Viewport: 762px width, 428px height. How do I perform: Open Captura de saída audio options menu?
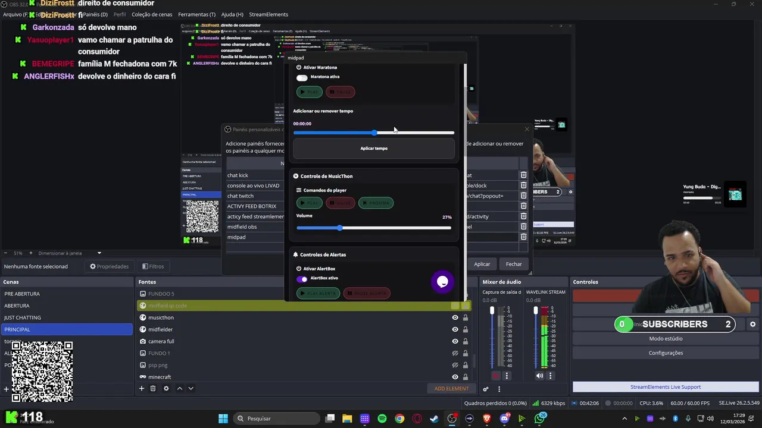507,376
